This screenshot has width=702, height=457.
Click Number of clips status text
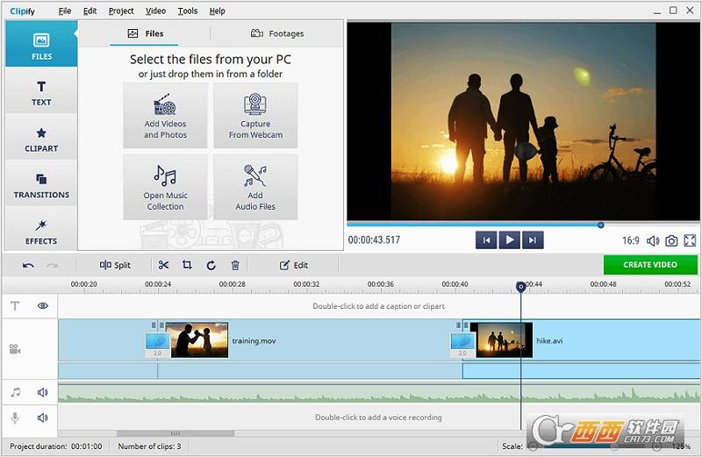pyautogui.click(x=149, y=446)
